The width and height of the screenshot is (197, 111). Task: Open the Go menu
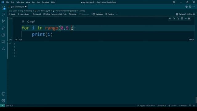tap(33, 2)
